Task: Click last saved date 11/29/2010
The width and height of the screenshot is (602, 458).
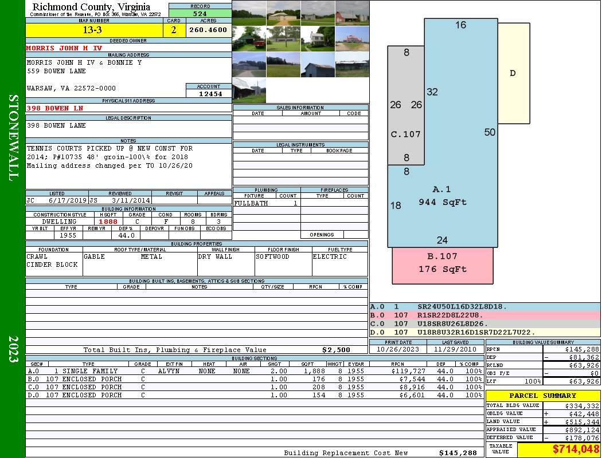Action: 455,349
